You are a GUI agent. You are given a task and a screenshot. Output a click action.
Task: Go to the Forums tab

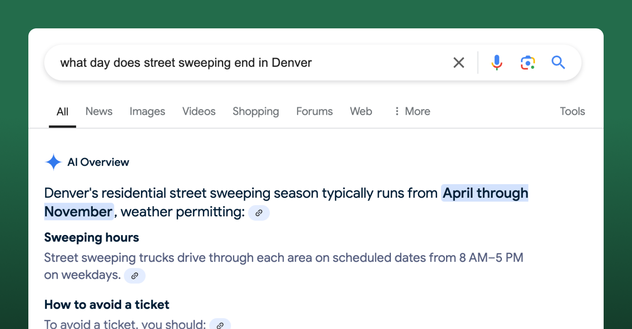coord(314,111)
